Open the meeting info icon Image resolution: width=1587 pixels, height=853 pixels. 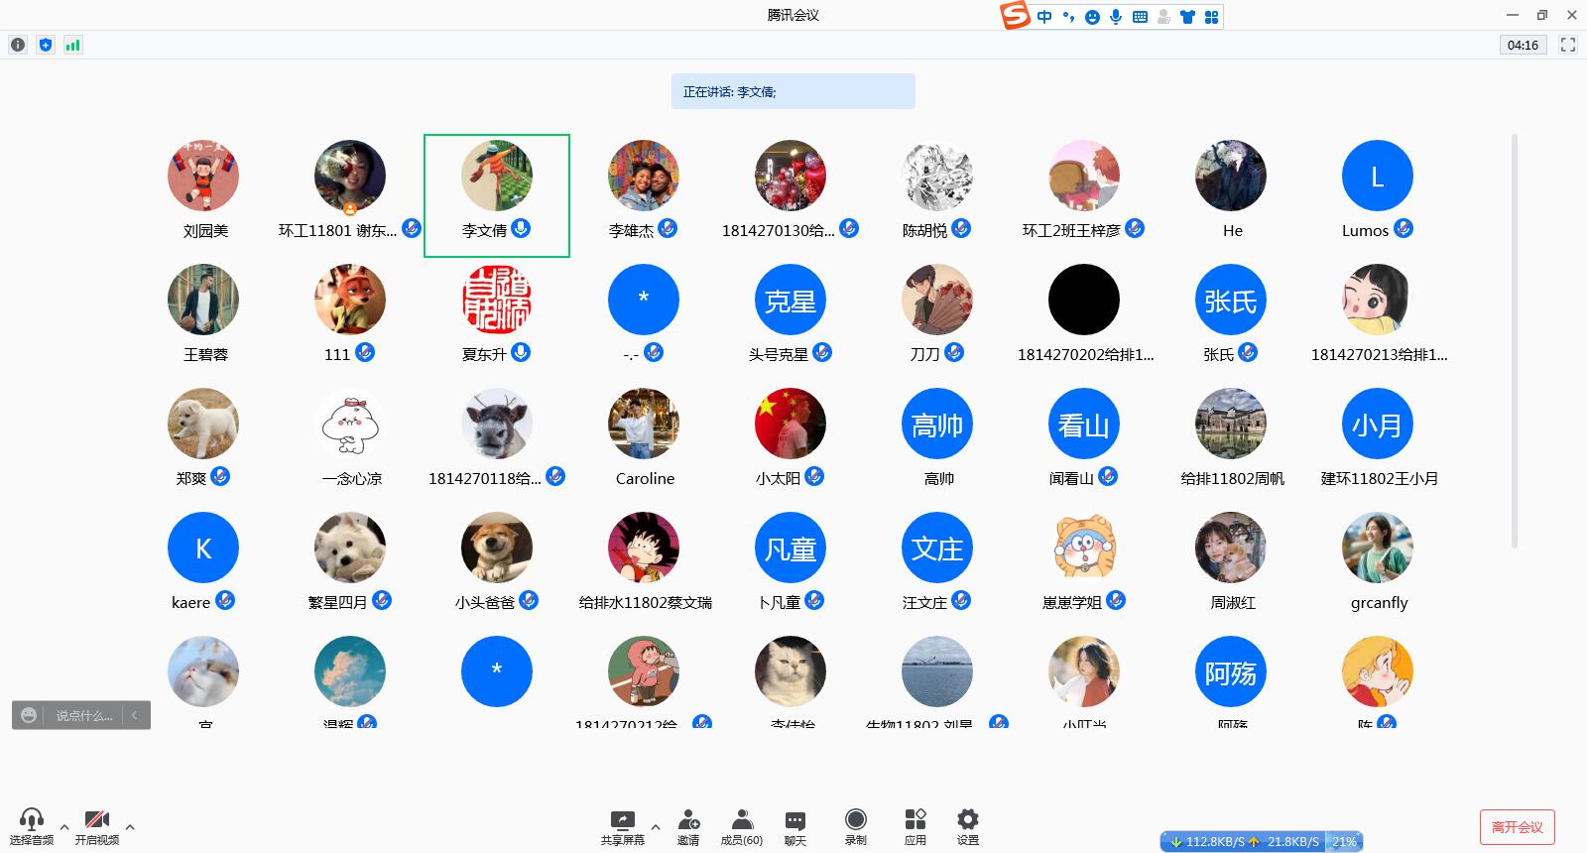pyautogui.click(x=18, y=45)
